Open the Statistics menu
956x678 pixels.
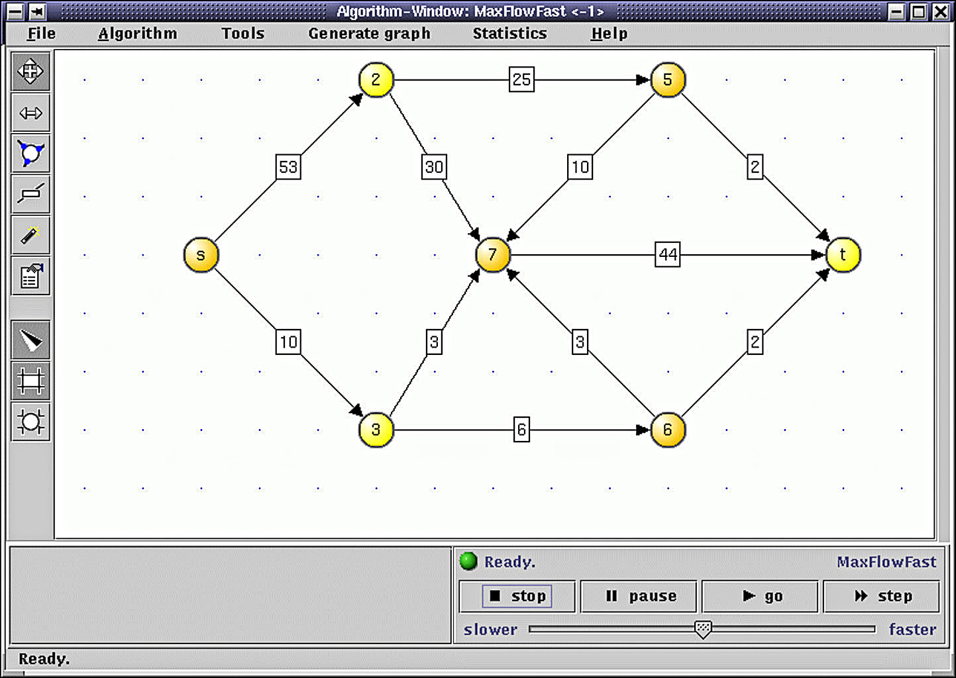pyautogui.click(x=509, y=34)
